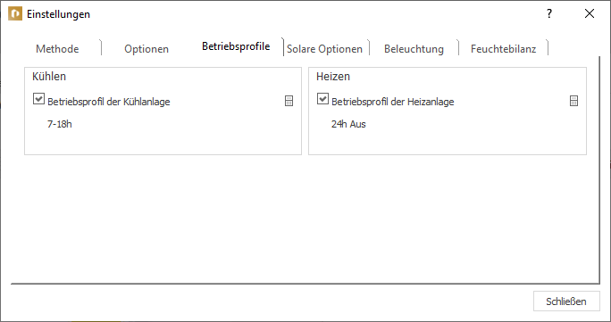Open the Feuchtebilanz tab
This screenshot has width=611, height=322.
[x=504, y=48]
